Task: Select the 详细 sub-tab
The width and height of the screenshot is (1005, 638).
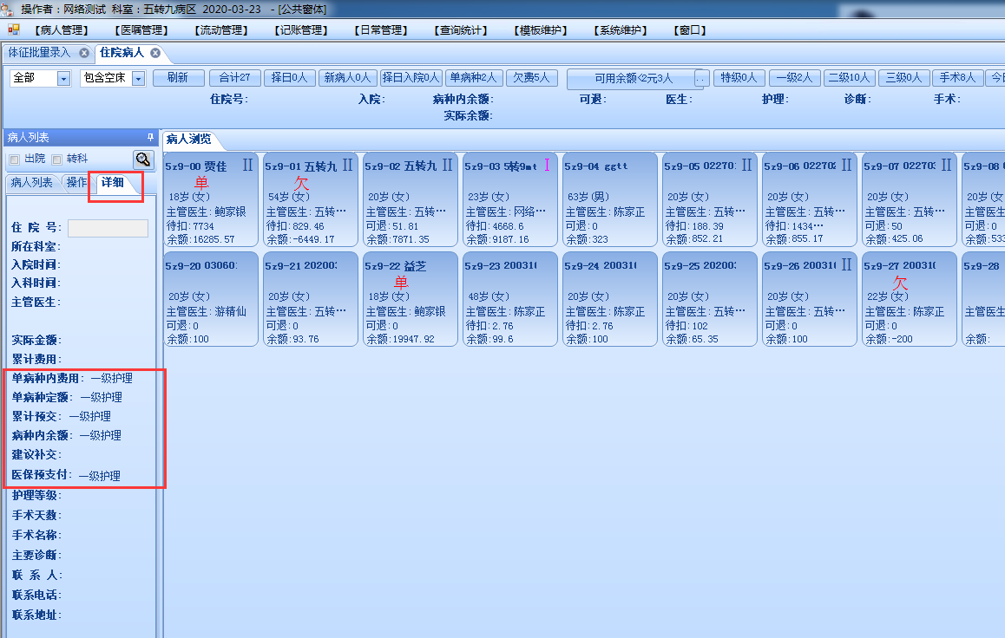Action: 113,182
